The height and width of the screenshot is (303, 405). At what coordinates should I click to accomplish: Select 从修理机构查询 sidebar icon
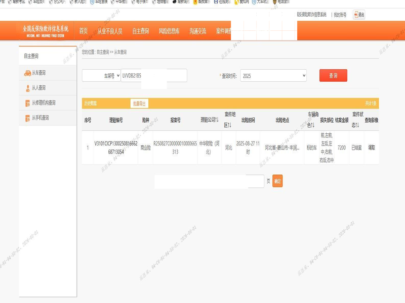coord(48,103)
